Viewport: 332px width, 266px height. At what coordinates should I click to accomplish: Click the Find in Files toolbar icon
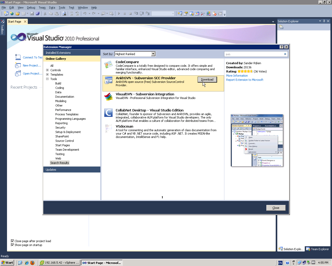point(64,14)
